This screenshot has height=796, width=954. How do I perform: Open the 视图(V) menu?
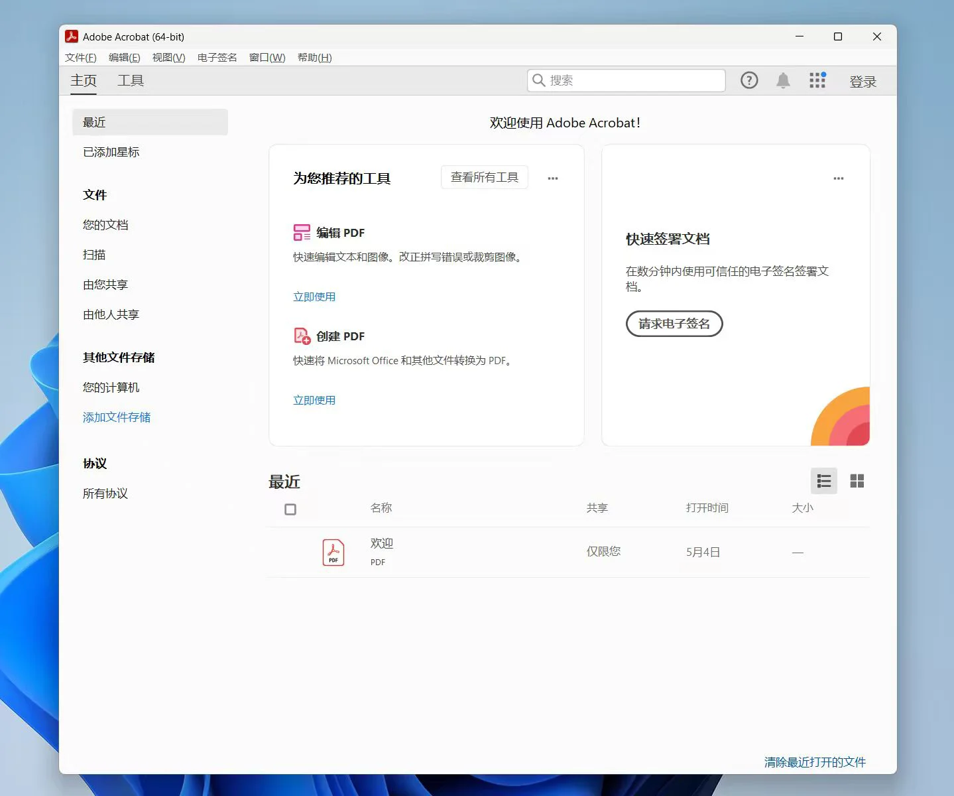tap(169, 58)
